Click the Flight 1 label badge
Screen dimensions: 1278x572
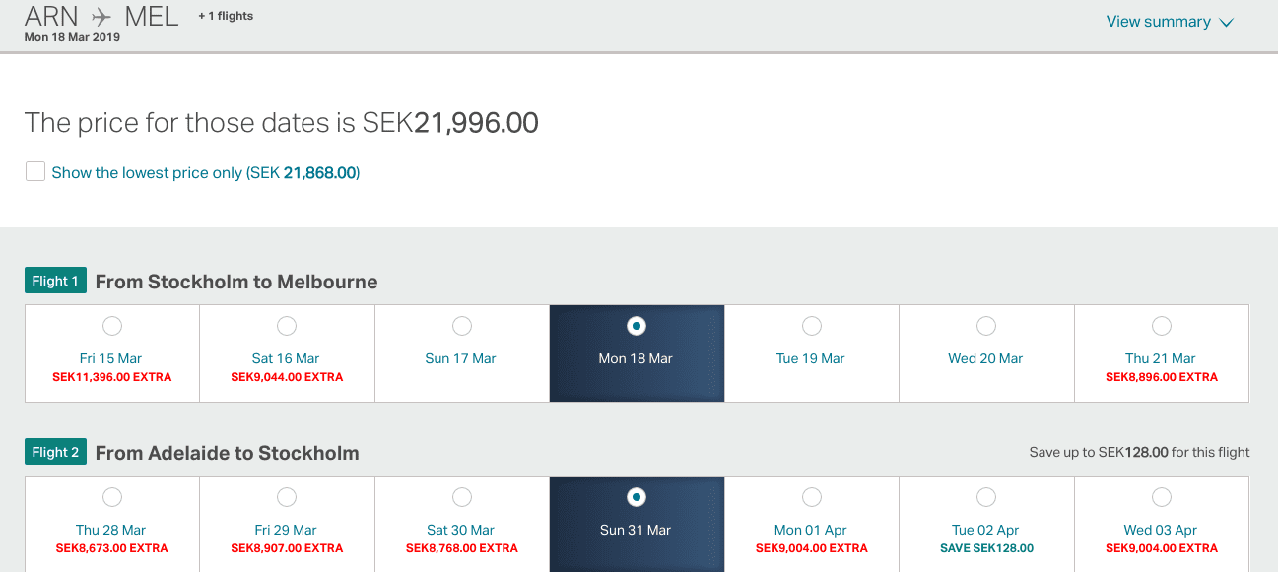pos(56,281)
